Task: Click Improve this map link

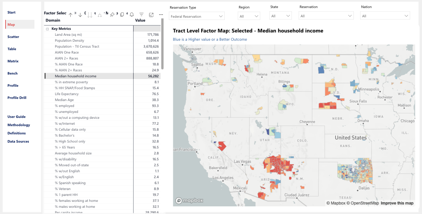Action: click(397, 203)
